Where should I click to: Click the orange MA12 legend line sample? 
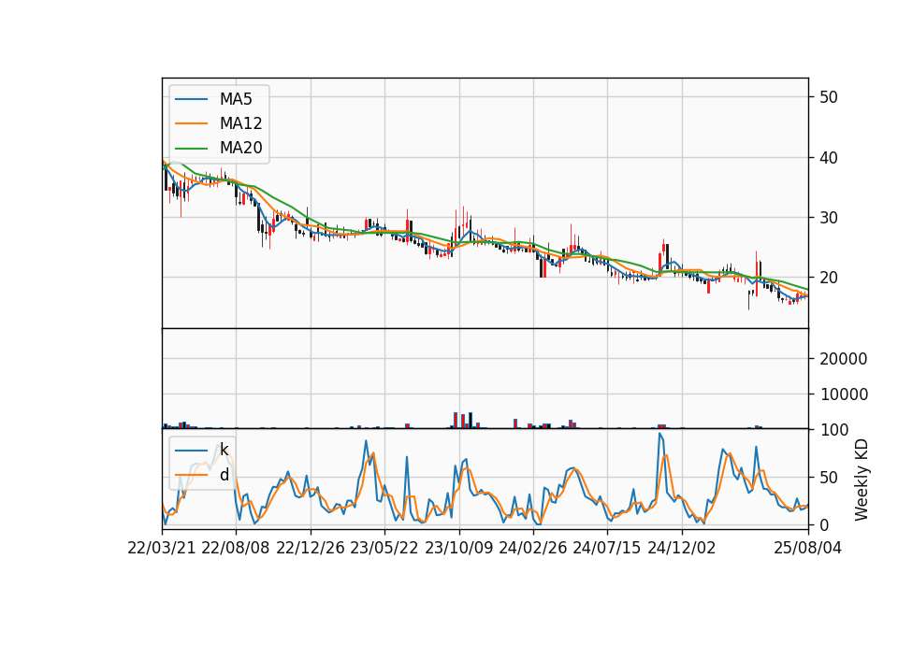(x=191, y=123)
